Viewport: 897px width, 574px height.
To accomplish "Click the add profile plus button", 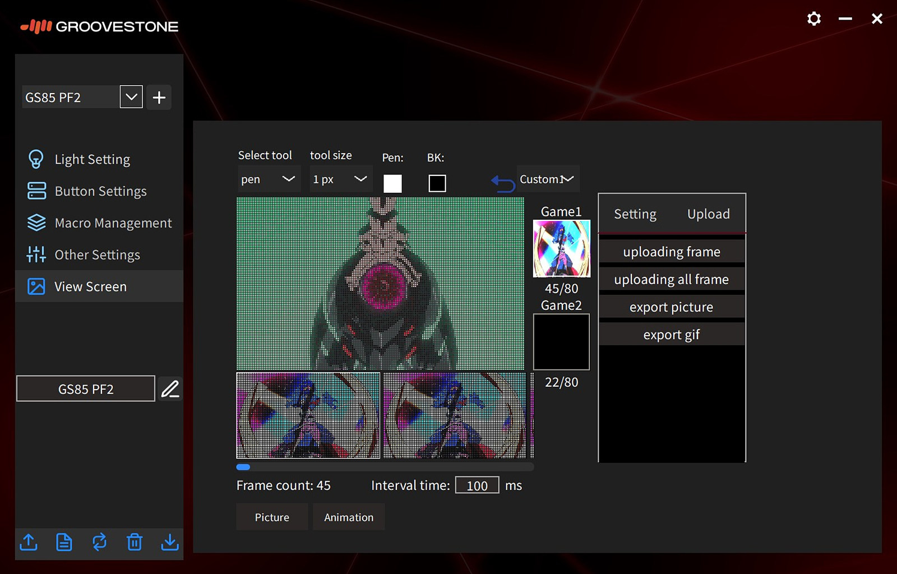I will 159,97.
